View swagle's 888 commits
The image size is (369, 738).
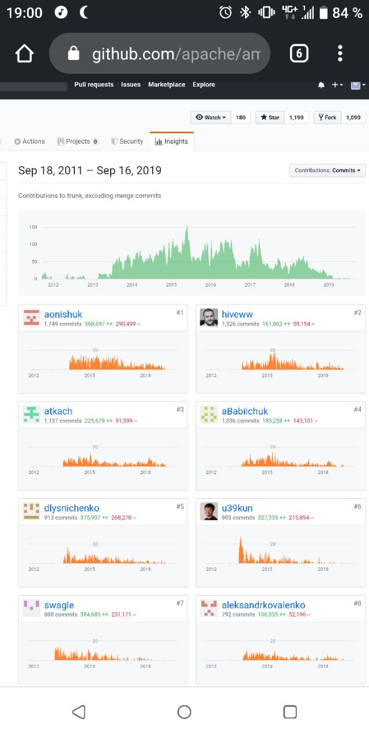tap(61, 615)
